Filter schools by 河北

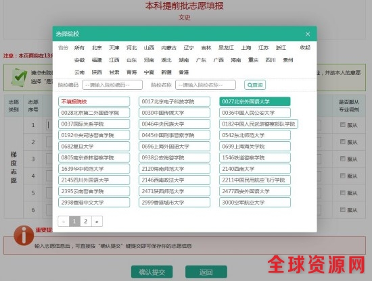click(131, 48)
